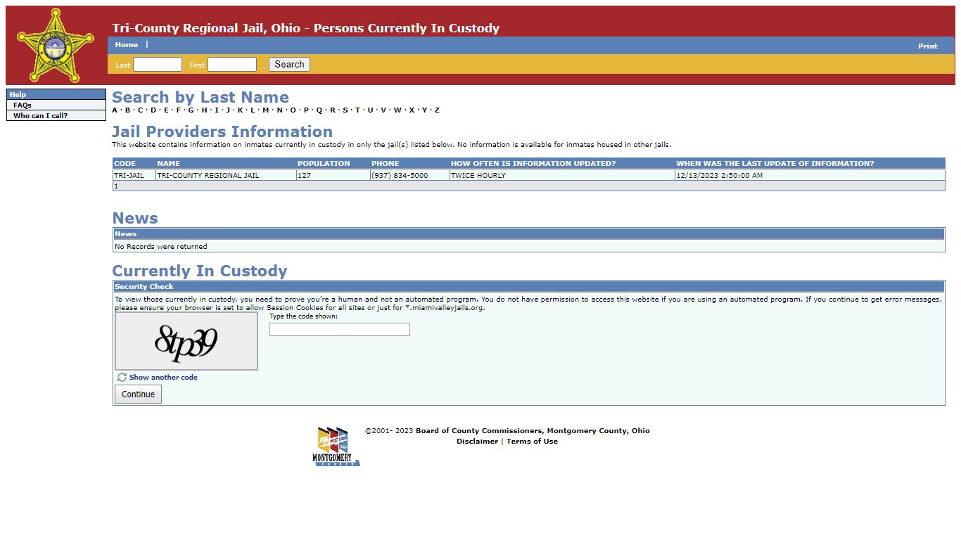Search last names starting with E
The height and width of the screenshot is (540, 961).
[166, 110]
